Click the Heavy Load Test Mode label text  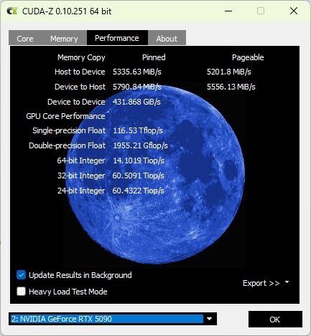point(68,292)
